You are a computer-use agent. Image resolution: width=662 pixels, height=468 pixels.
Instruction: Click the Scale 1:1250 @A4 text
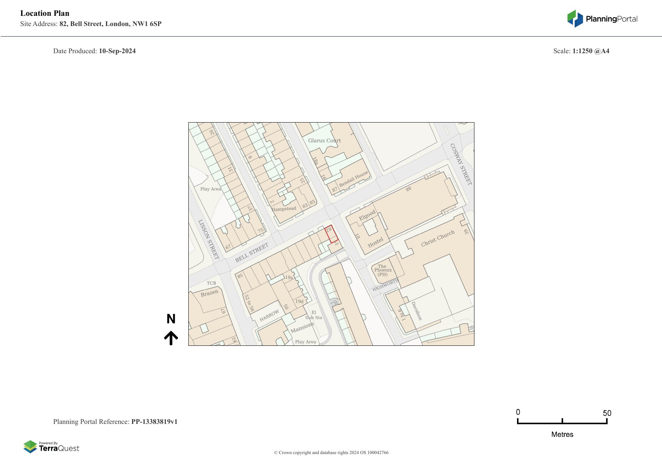click(x=581, y=51)
